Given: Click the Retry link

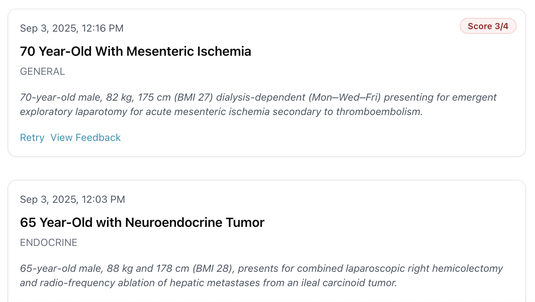Looking at the screenshot, I should coord(32,138).
